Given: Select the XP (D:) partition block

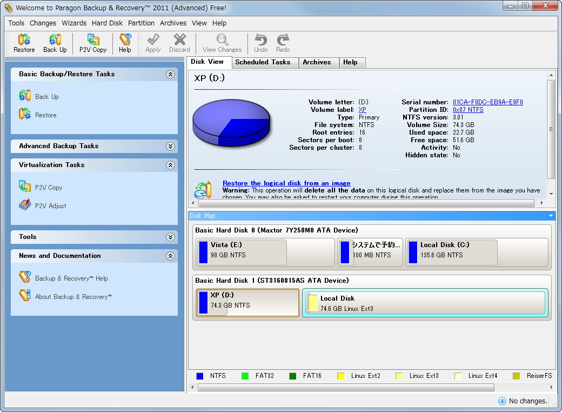Looking at the screenshot, I should 246,303.
